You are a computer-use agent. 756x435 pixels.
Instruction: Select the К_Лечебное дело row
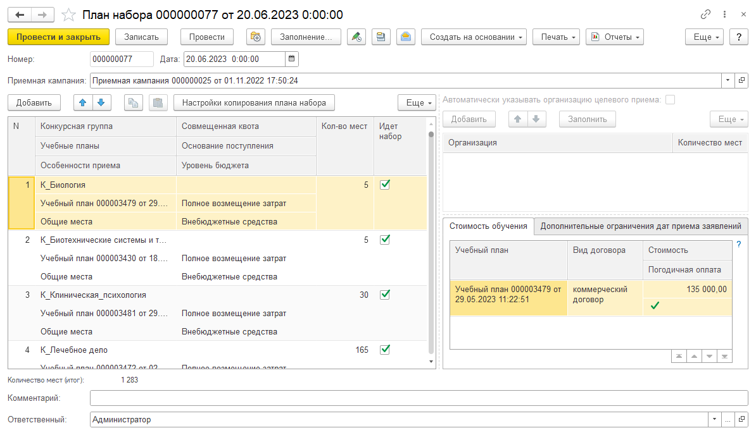[x=217, y=355]
